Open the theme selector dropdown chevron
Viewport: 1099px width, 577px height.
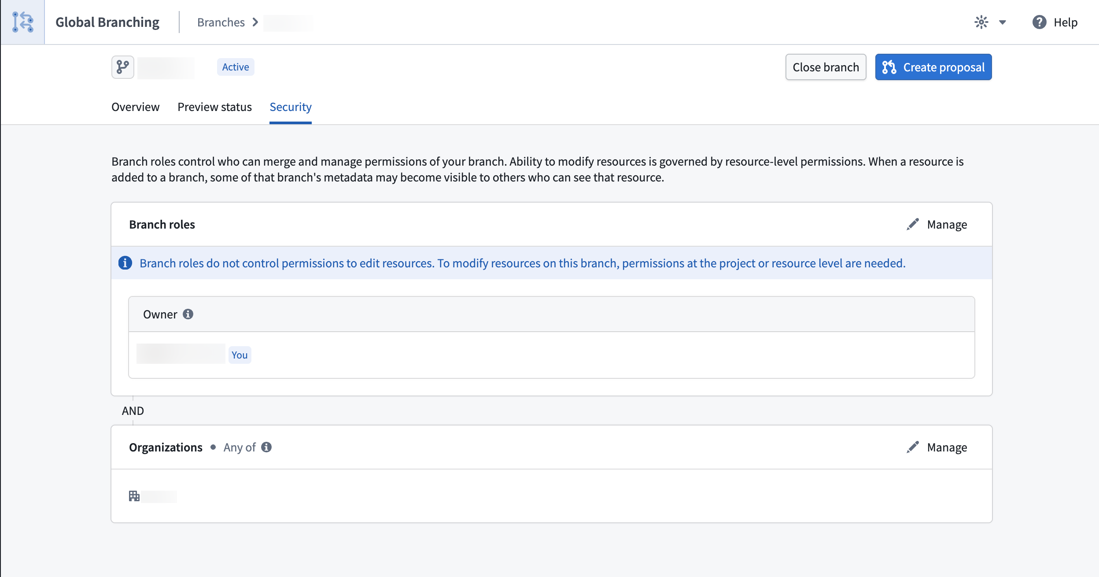tap(1003, 22)
